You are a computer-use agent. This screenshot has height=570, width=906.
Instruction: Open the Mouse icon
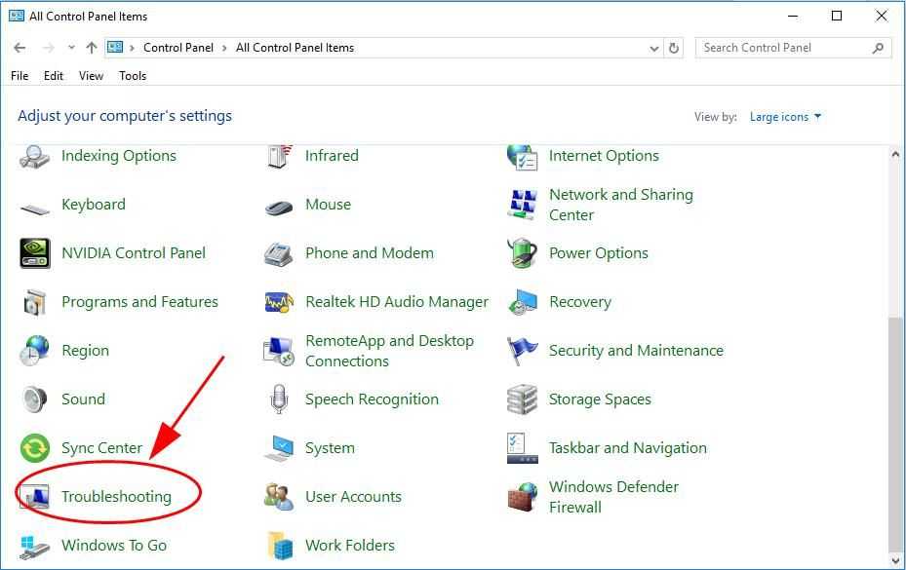point(279,207)
